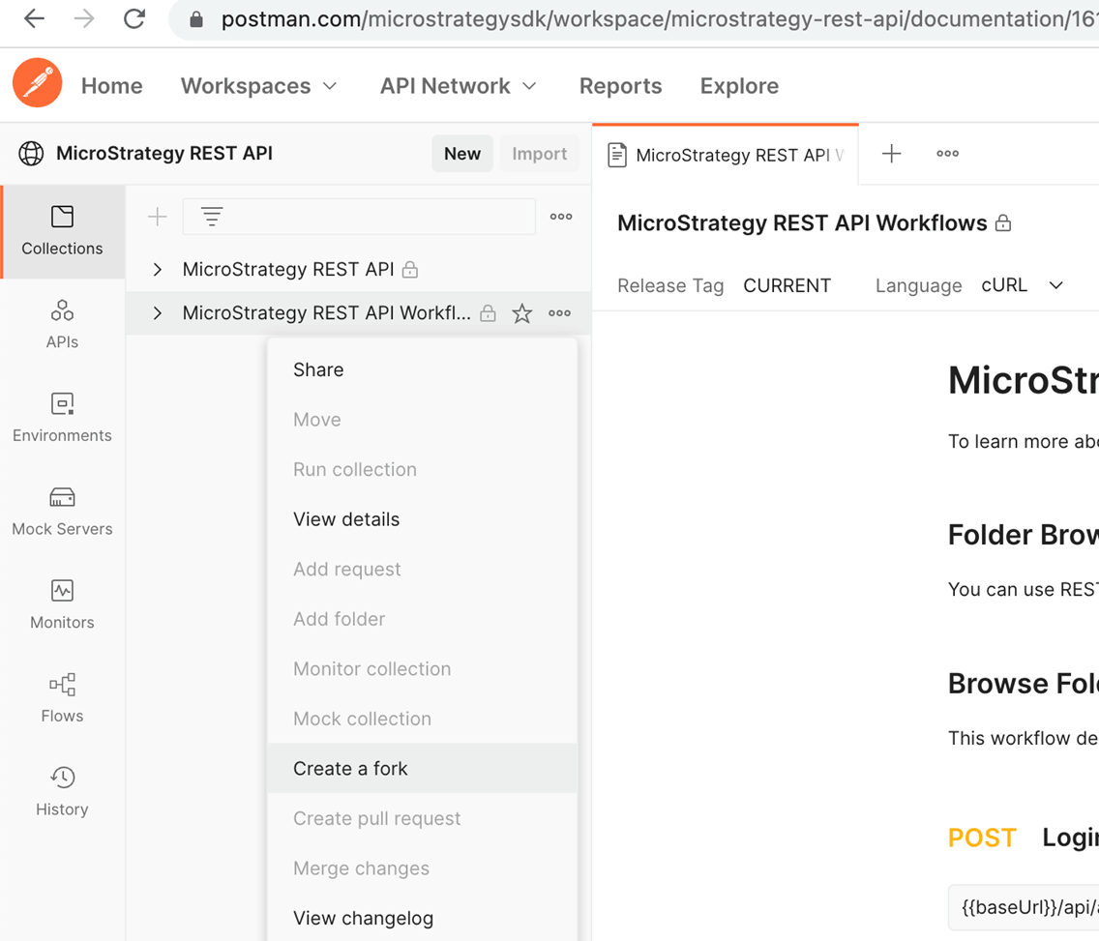
Task: Expand the MicroStrategy REST API Workflows collection
Action: [x=158, y=313]
